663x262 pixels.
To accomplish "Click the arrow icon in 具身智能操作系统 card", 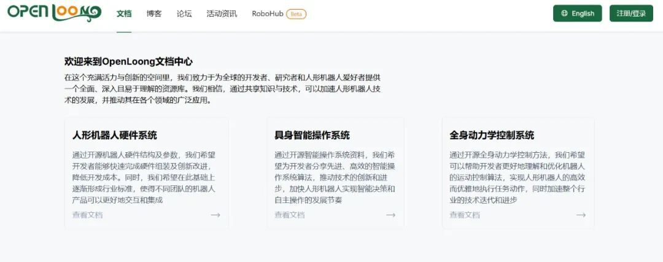I will click(x=390, y=215).
